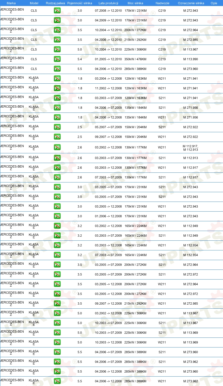Click petrol icon in M 112.917, M 112.913 row
This screenshot has width=223, height=386.
pos(57,147)
